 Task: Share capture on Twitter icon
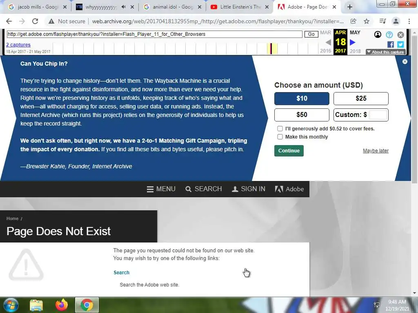point(400,44)
